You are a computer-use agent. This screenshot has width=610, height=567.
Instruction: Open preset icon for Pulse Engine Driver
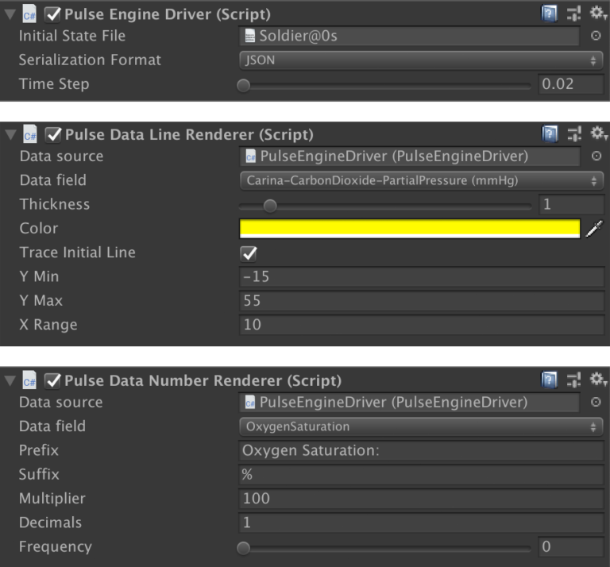tap(574, 13)
